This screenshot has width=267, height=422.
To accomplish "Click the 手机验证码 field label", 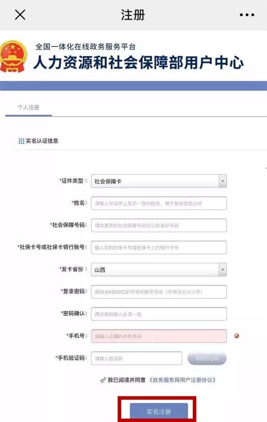I will [72, 358].
